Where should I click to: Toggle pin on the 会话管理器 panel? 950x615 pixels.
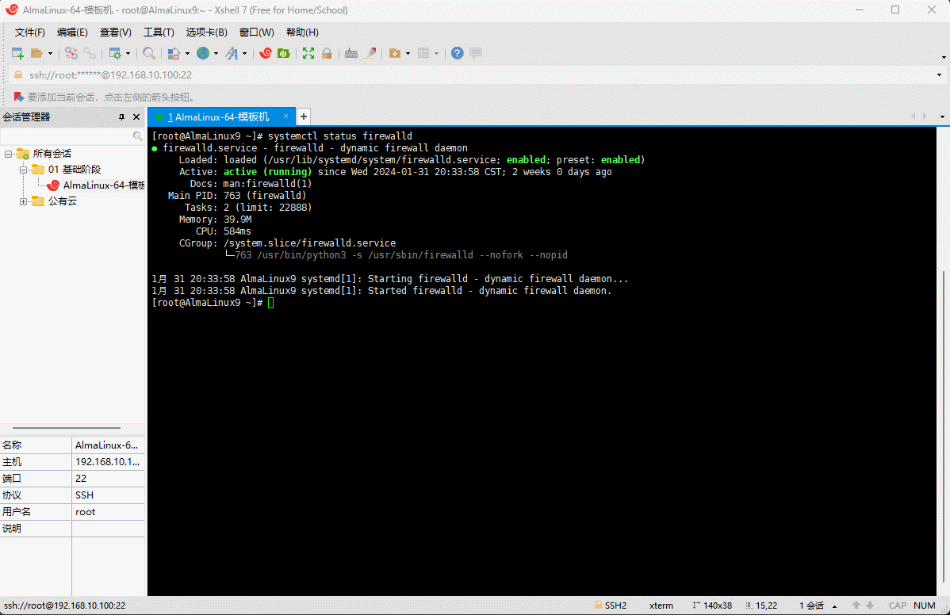pyautogui.click(x=121, y=117)
